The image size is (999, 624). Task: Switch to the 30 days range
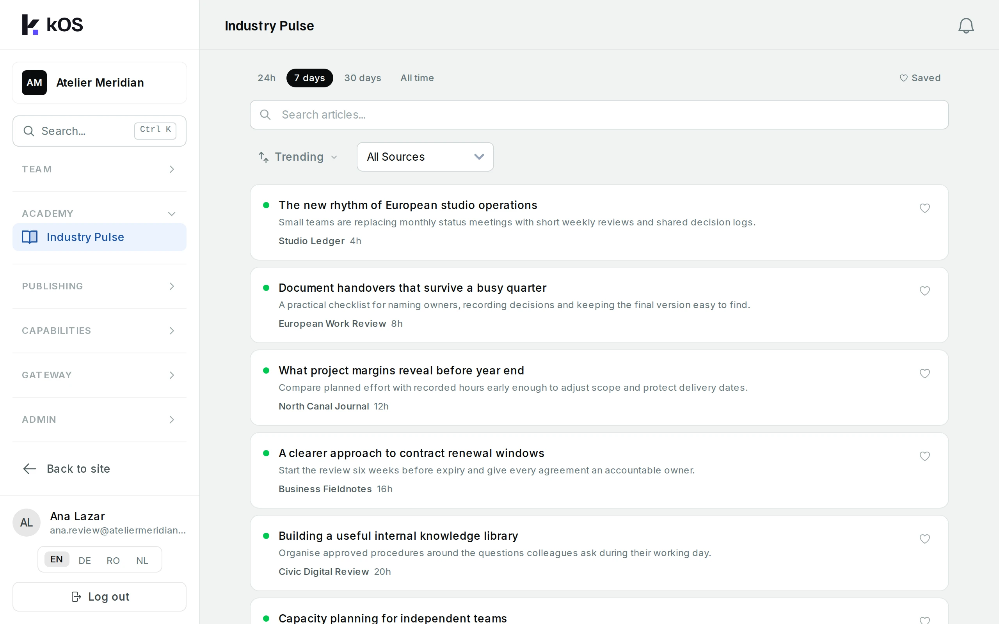click(x=363, y=78)
